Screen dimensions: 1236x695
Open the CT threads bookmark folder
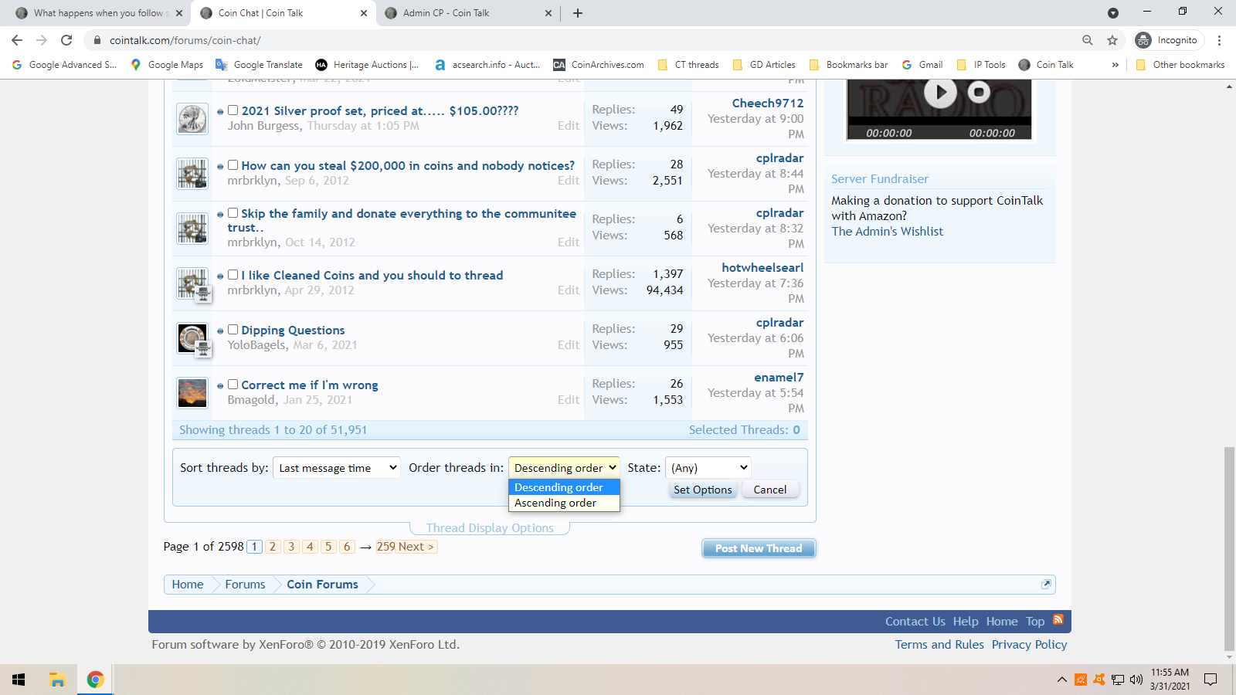pos(688,65)
